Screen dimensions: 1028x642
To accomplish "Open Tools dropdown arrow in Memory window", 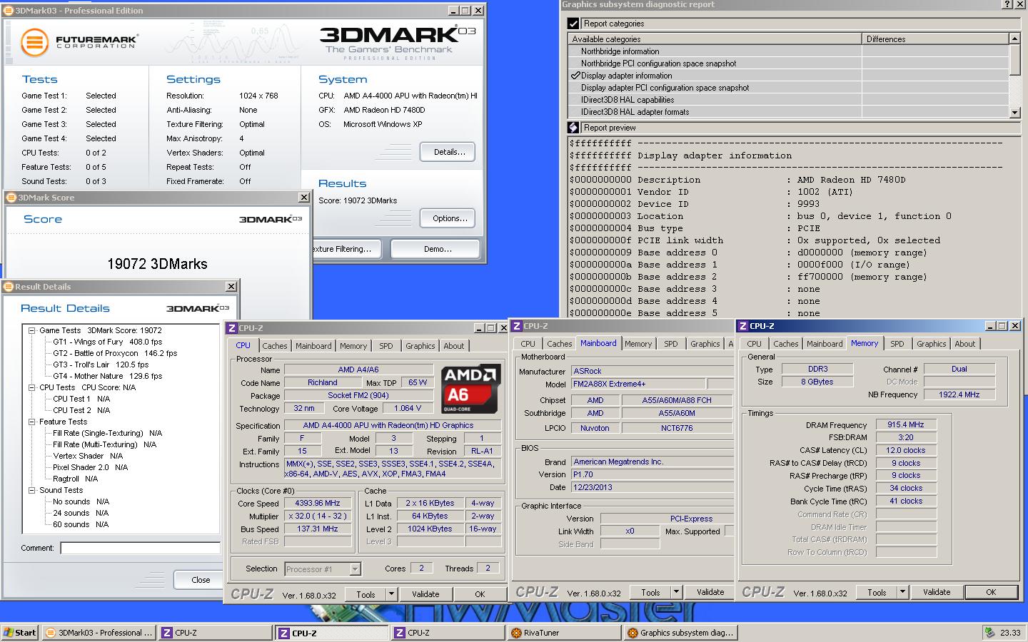I will coord(902,592).
